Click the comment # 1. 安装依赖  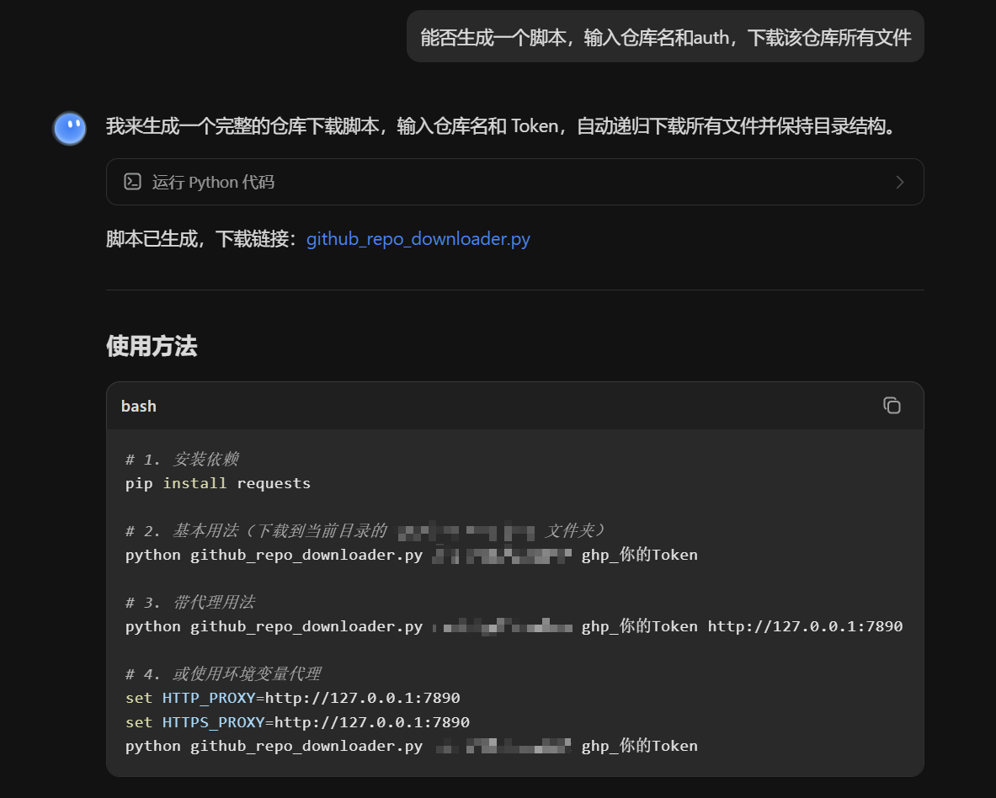182,459
